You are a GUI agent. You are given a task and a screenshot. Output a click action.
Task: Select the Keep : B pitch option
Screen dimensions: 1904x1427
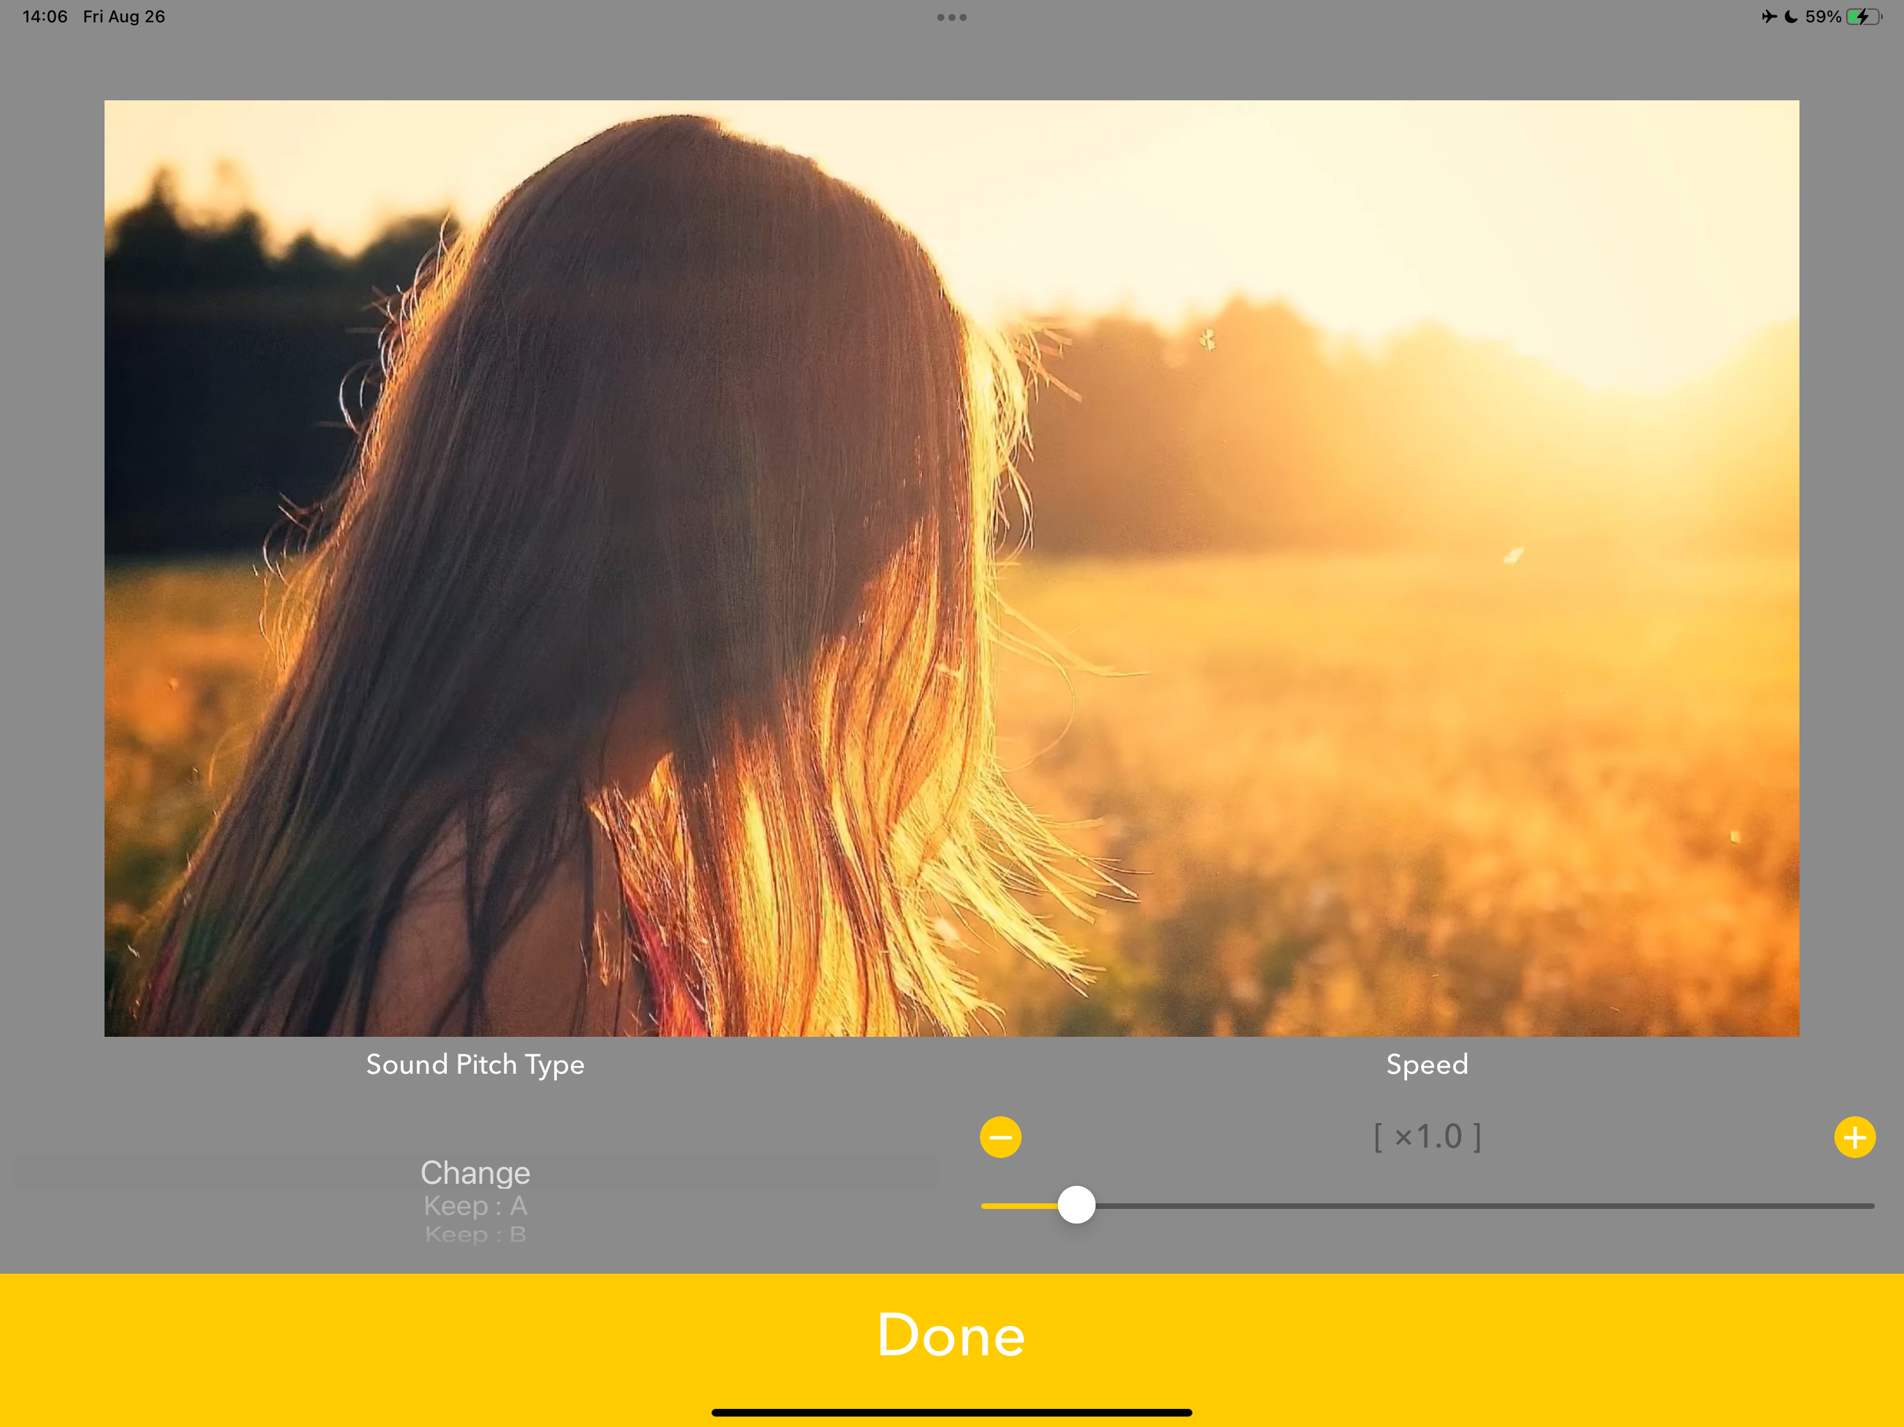(x=475, y=1234)
